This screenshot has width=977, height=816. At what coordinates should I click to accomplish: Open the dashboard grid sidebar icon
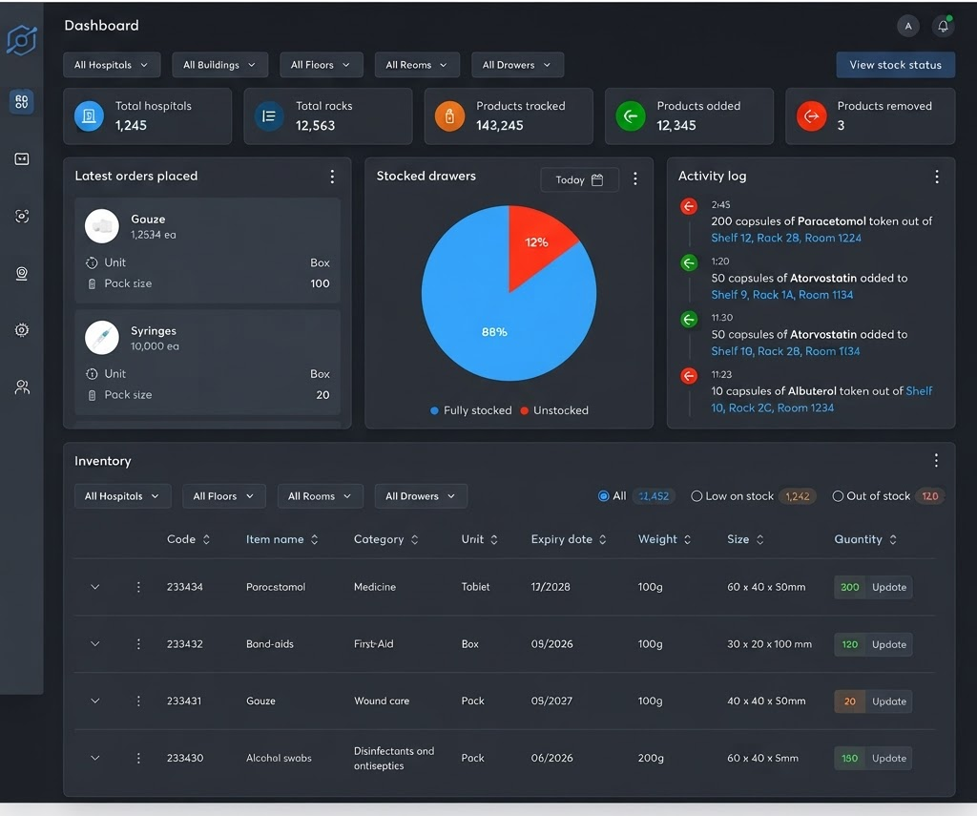click(22, 101)
